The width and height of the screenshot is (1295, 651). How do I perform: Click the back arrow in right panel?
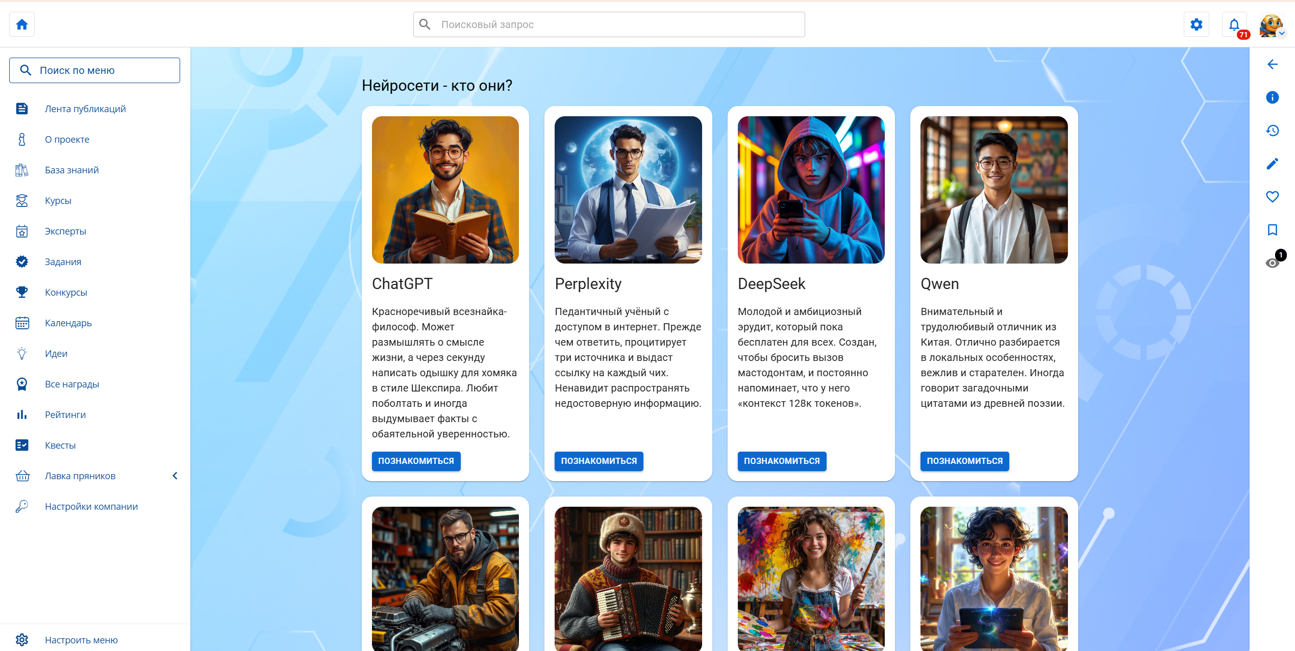click(1272, 64)
